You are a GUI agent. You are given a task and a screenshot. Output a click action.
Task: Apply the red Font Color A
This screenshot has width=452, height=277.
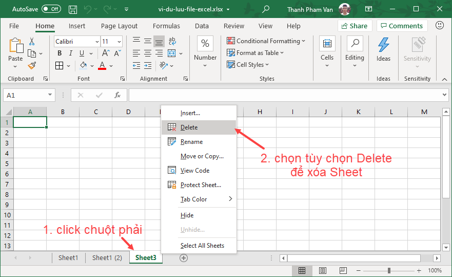point(102,66)
